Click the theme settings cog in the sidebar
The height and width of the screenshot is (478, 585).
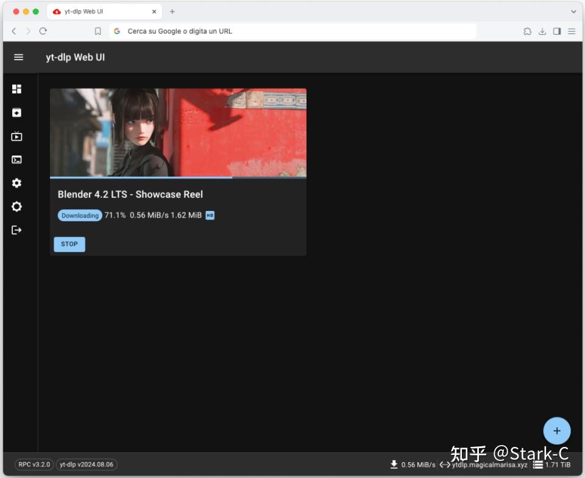[x=16, y=207]
